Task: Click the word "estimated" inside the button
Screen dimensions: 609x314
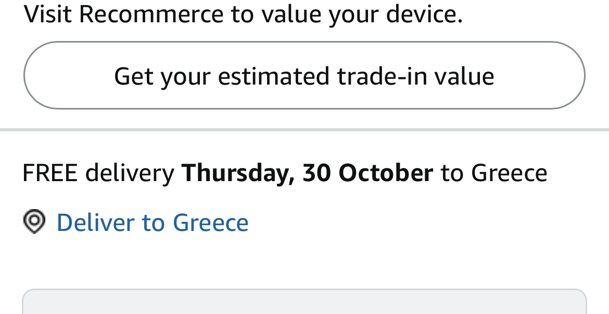Action: [x=274, y=76]
